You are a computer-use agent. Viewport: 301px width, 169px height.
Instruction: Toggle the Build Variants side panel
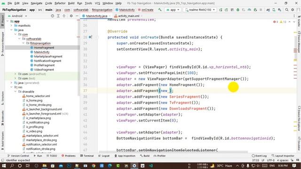coord(2,141)
